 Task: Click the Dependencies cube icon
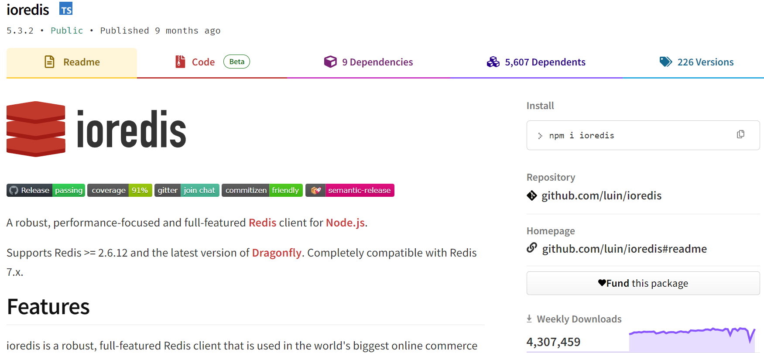pos(330,62)
